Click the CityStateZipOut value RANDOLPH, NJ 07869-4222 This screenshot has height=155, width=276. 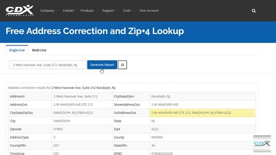[x=73, y=113]
